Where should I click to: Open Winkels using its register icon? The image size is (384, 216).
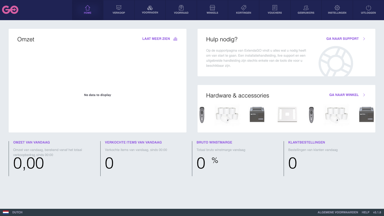coord(212,8)
